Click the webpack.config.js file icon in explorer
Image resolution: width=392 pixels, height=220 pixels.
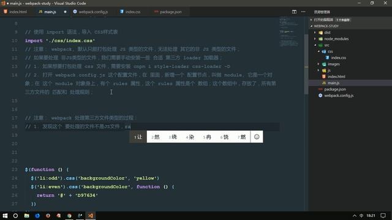click(x=320, y=95)
